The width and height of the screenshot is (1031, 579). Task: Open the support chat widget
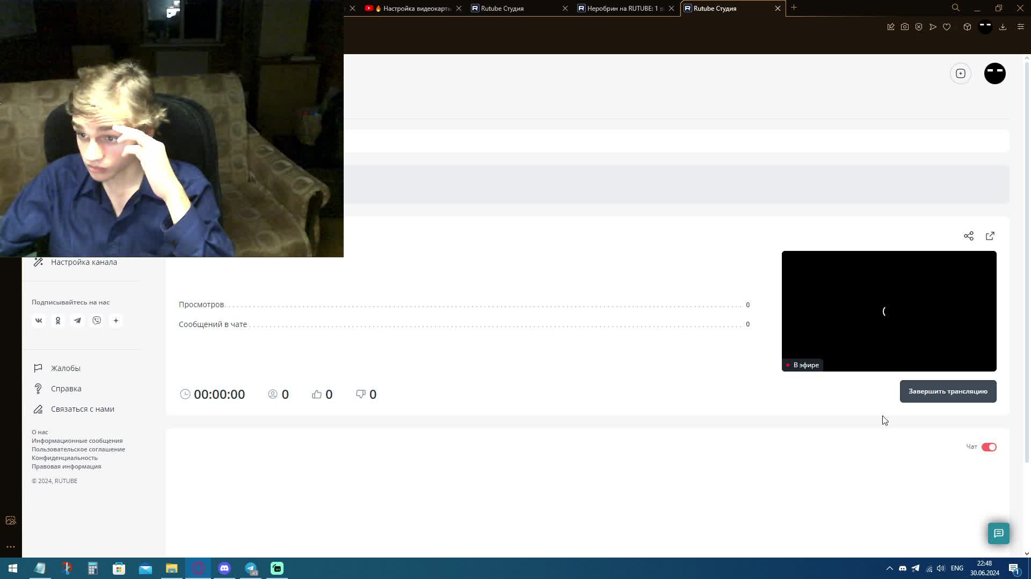(x=998, y=533)
